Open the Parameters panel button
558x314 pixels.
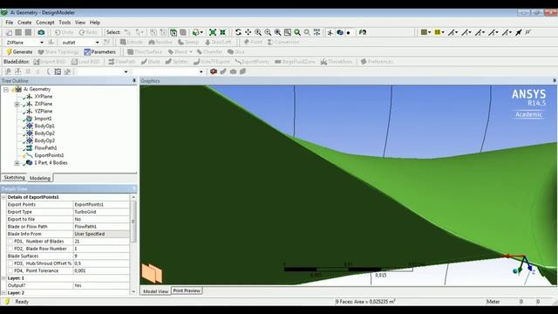100,52
